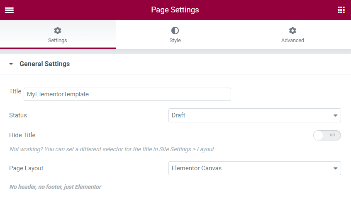Click the Settings tab gear icon
This screenshot has height=198, width=351.
pos(58,31)
